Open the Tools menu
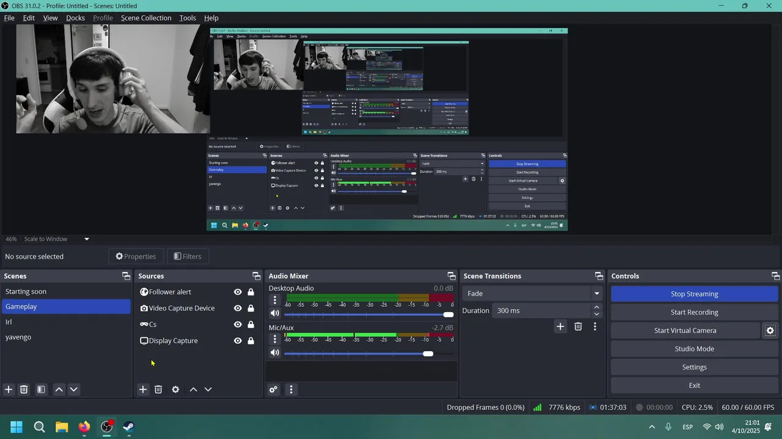The image size is (782, 439). click(188, 18)
